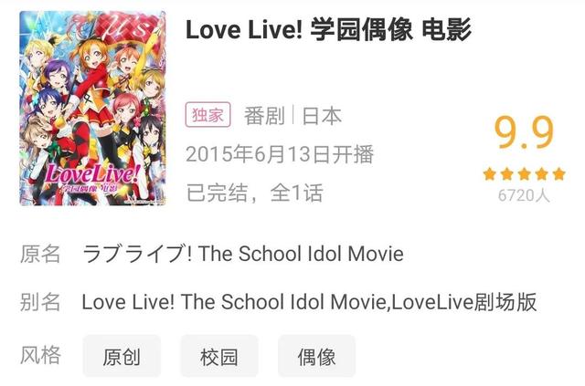
Task: Click the title Love Live! 学园偶像 电影
Action: tap(329, 30)
